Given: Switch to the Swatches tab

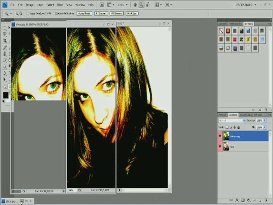Looking at the screenshot, I should tap(235, 24).
